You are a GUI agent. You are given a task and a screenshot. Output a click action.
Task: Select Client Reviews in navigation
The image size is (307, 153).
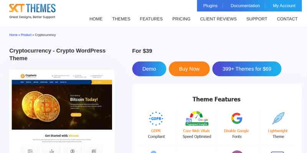pos(218,19)
